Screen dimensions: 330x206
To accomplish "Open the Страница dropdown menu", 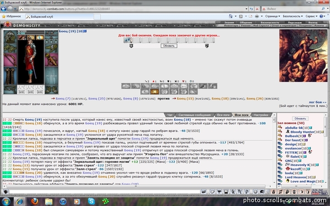I will tap(272, 16).
